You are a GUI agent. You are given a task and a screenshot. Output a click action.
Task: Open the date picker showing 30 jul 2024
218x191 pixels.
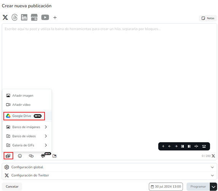pyautogui.click(x=166, y=186)
